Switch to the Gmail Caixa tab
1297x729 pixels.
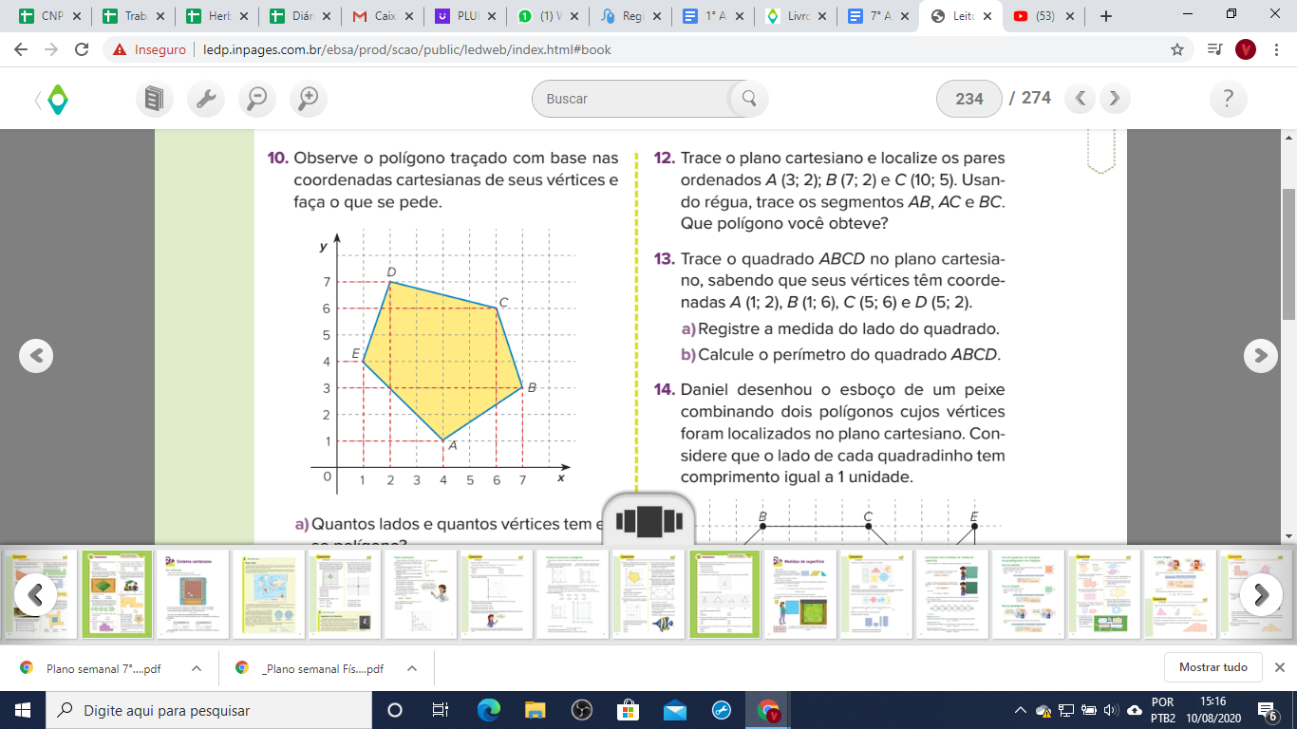[382, 16]
